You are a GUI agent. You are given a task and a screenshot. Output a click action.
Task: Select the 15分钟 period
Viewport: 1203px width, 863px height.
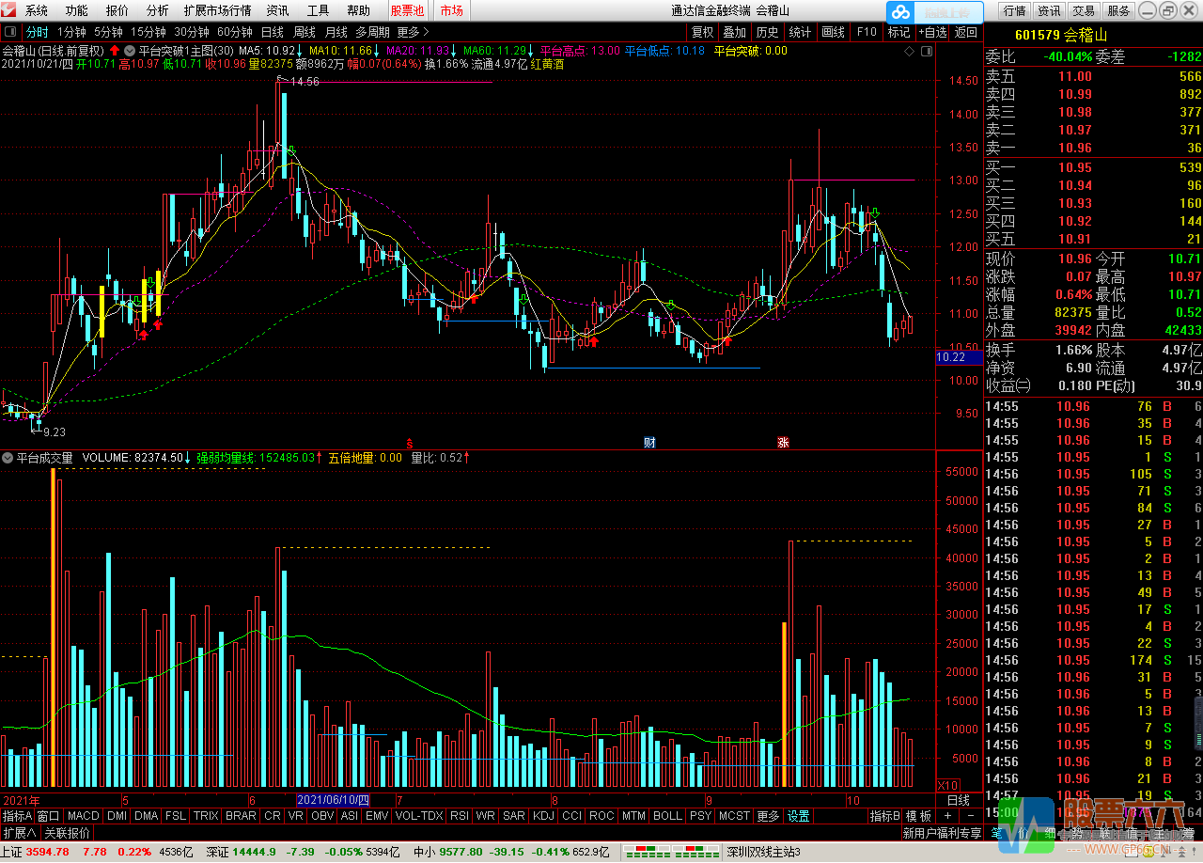[148, 32]
